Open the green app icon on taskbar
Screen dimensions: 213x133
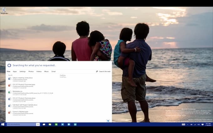56,124
